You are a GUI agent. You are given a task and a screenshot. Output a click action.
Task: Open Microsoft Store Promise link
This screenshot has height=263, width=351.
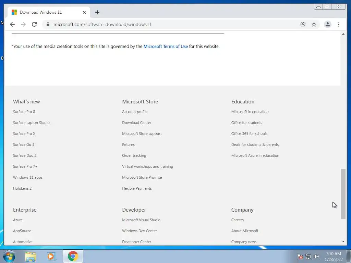click(x=142, y=177)
